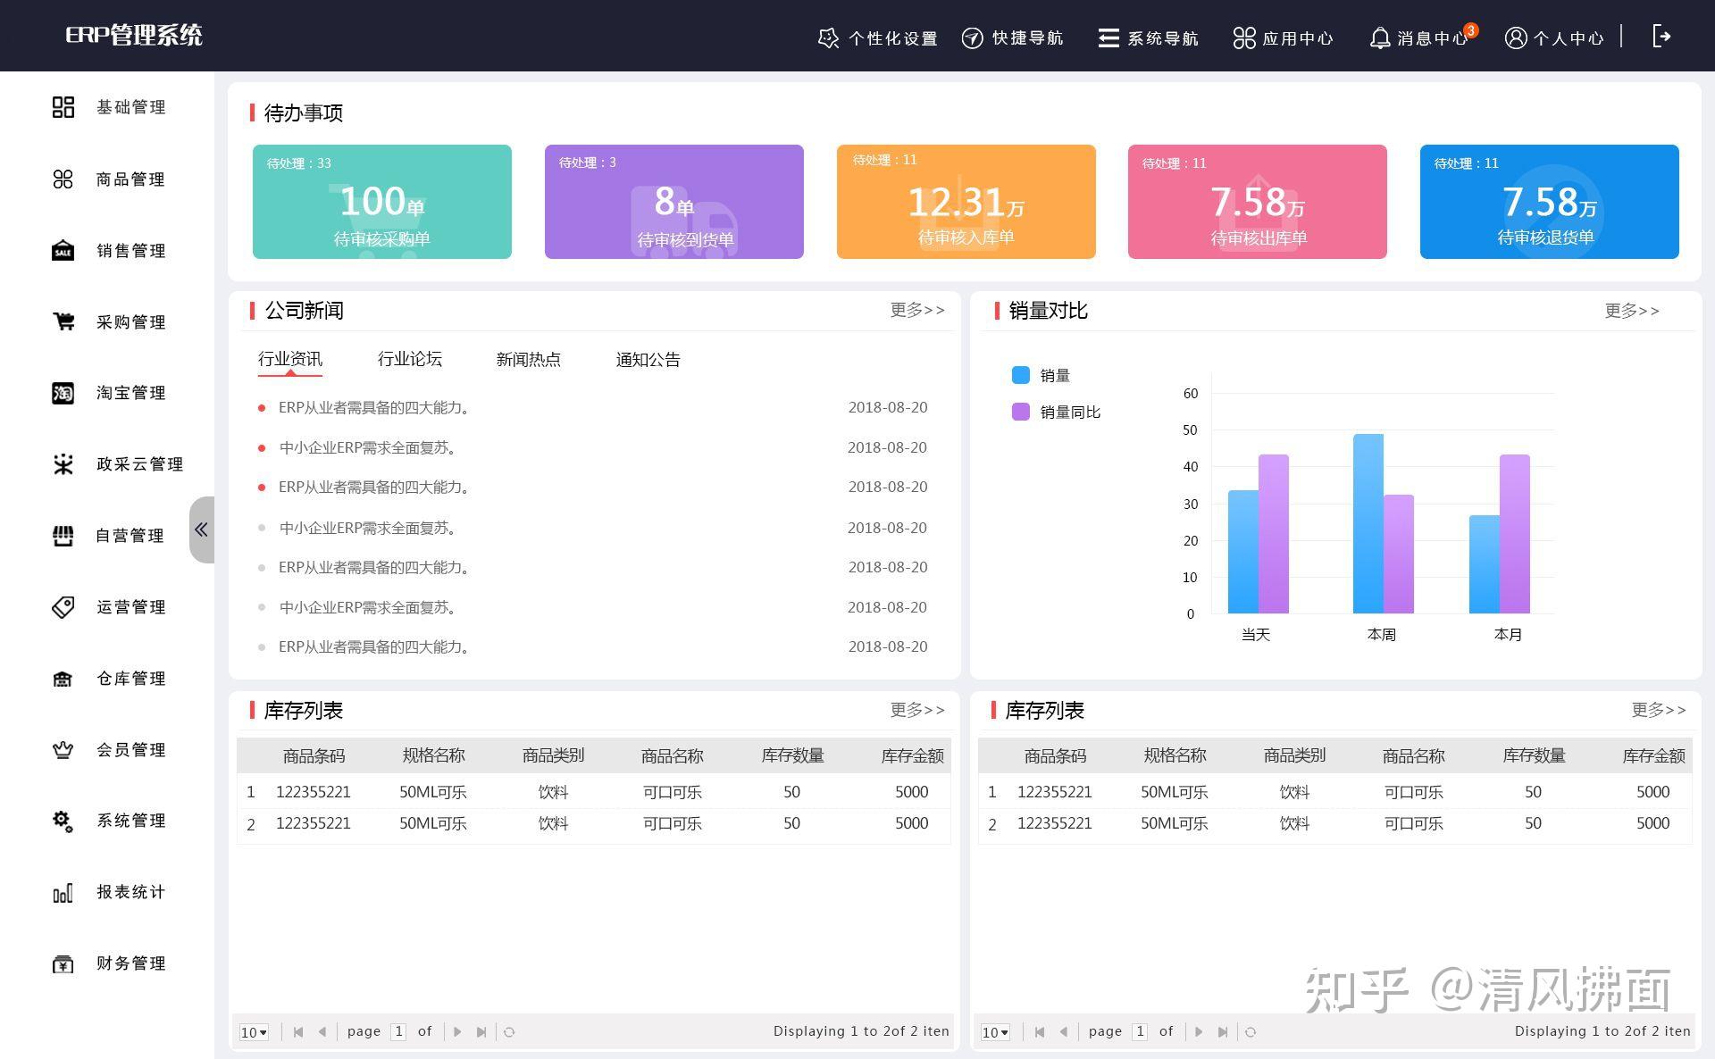Click the blue 销量 legend color swatch
This screenshot has width=1715, height=1059.
click(1019, 375)
